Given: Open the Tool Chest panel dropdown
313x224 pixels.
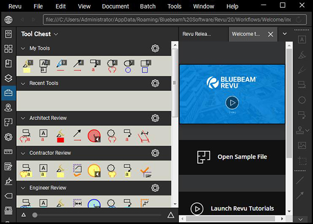Looking at the screenshot, I should (56, 34).
